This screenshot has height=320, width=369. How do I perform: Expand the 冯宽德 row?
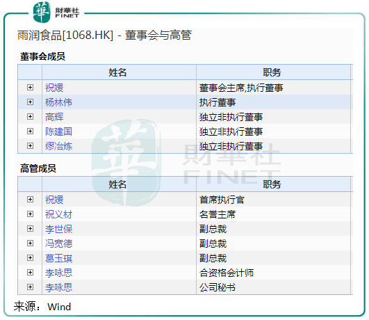(x=30, y=243)
